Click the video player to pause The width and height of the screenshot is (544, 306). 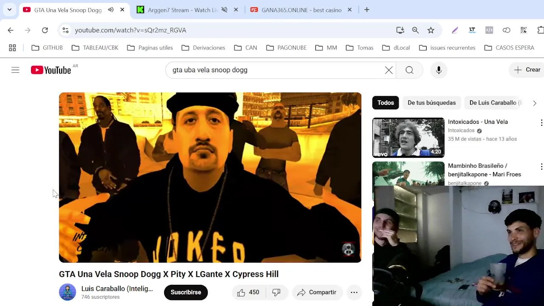point(210,177)
